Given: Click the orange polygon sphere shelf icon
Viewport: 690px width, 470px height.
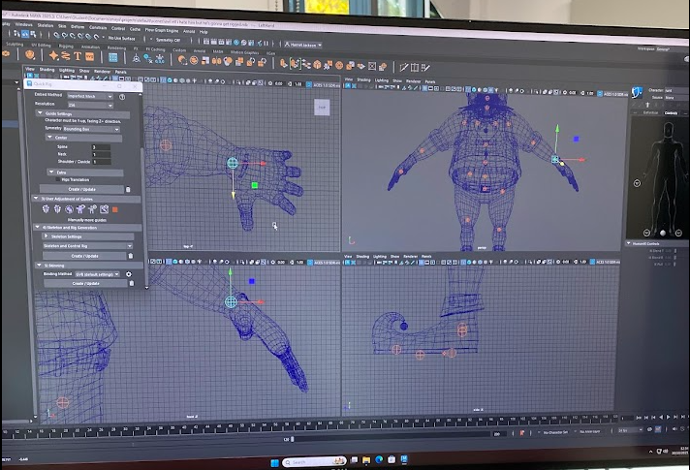Looking at the screenshot, I should tap(30, 54).
